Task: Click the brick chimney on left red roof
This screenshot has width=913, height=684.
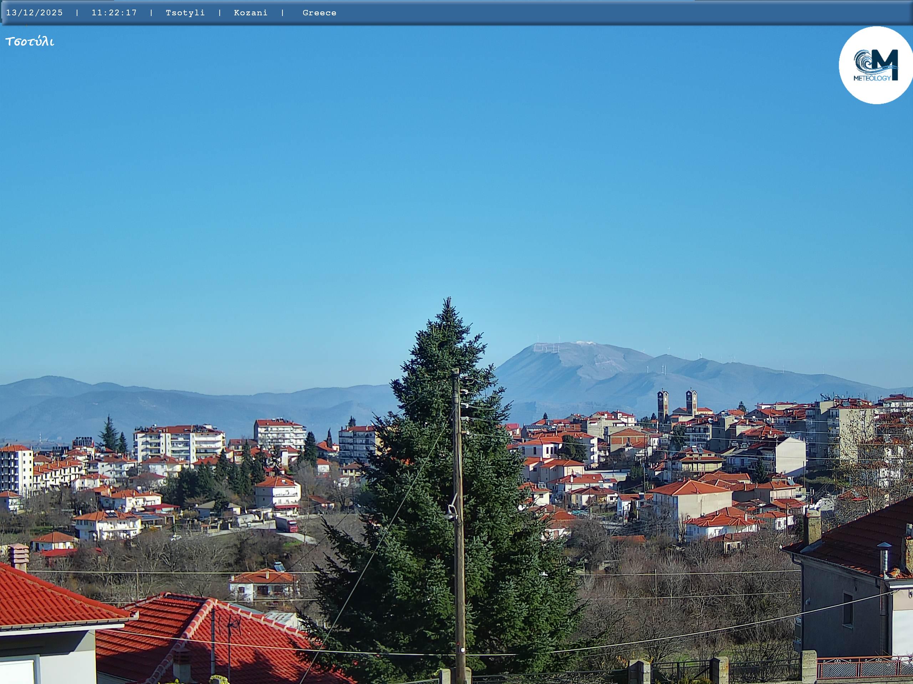Action: coord(19,556)
